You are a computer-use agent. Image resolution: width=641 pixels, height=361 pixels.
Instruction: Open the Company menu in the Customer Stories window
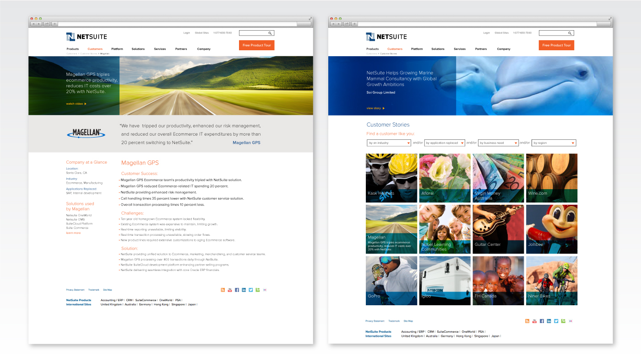point(504,49)
